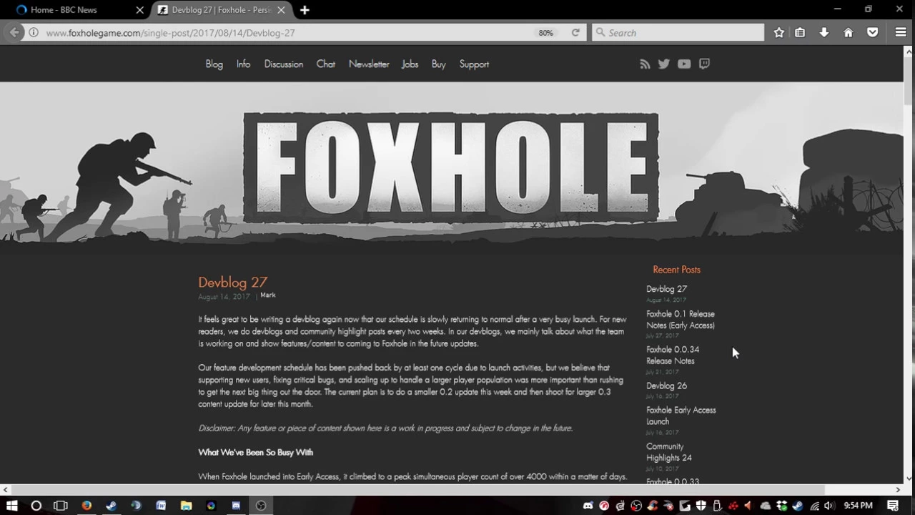
Task: Click the FOXHOLE banner logo
Action: [450, 167]
